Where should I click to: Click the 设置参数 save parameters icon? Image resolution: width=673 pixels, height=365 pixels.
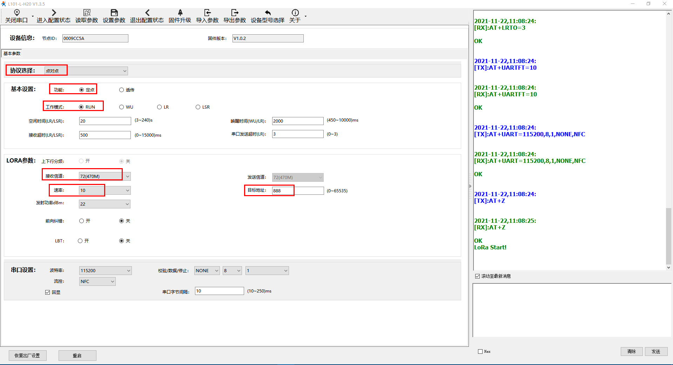pos(114,13)
